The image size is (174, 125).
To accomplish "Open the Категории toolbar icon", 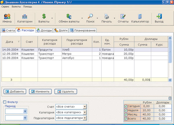I will tap(25, 17).
